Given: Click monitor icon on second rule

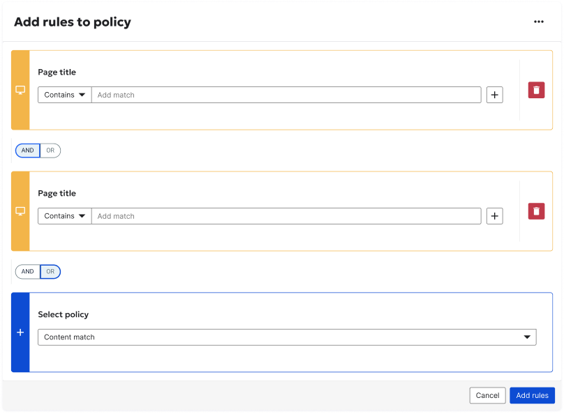Looking at the screenshot, I should click(20, 211).
